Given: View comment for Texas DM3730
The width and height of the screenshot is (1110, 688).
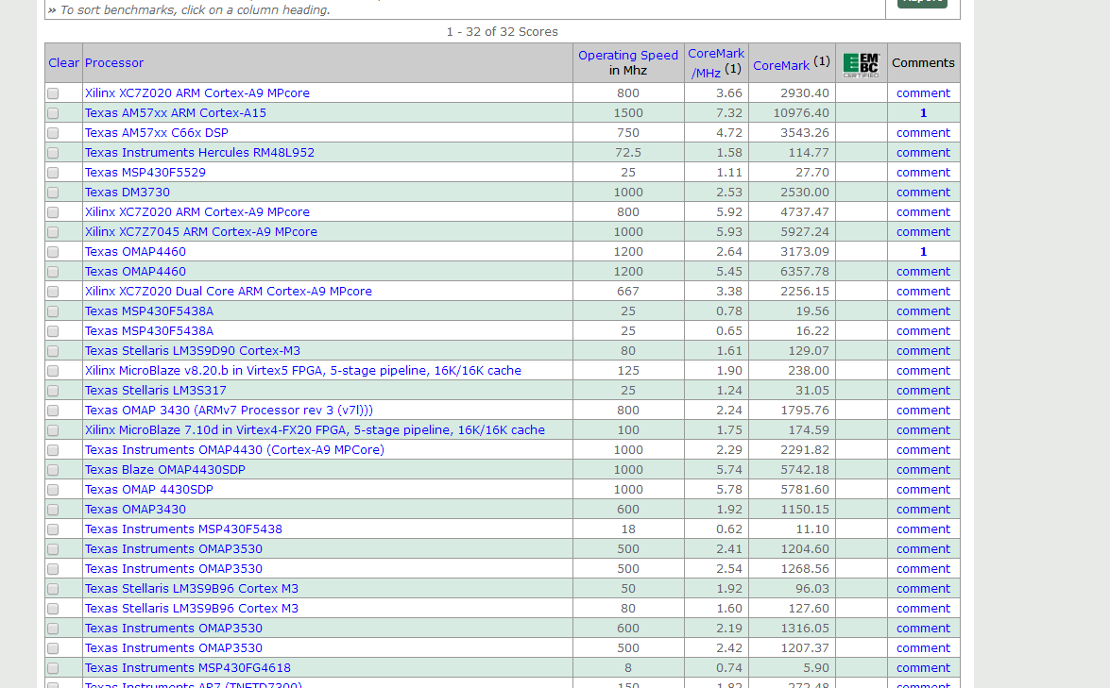Looking at the screenshot, I should point(923,193).
